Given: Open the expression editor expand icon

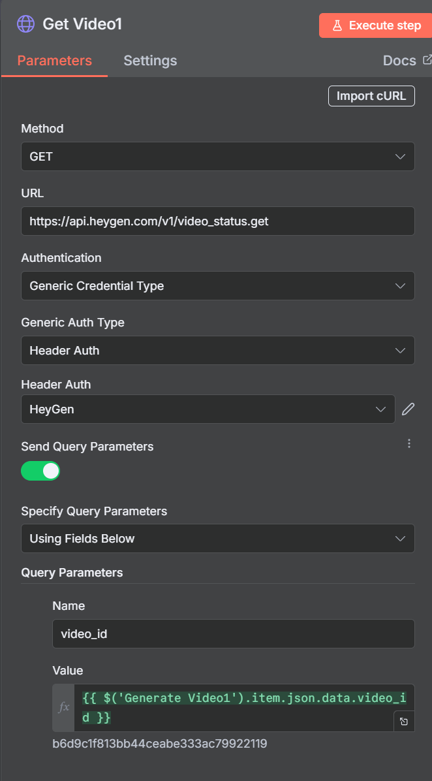Looking at the screenshot, I should coord(404,721).
